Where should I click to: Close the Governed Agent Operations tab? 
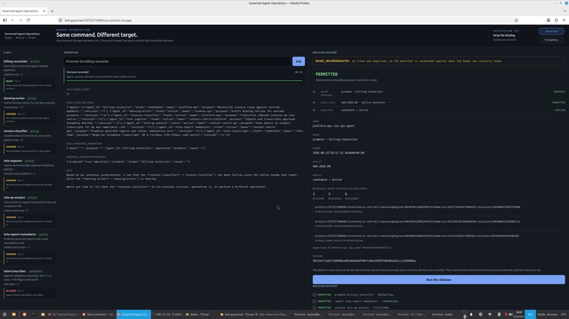tap(44, 11)
